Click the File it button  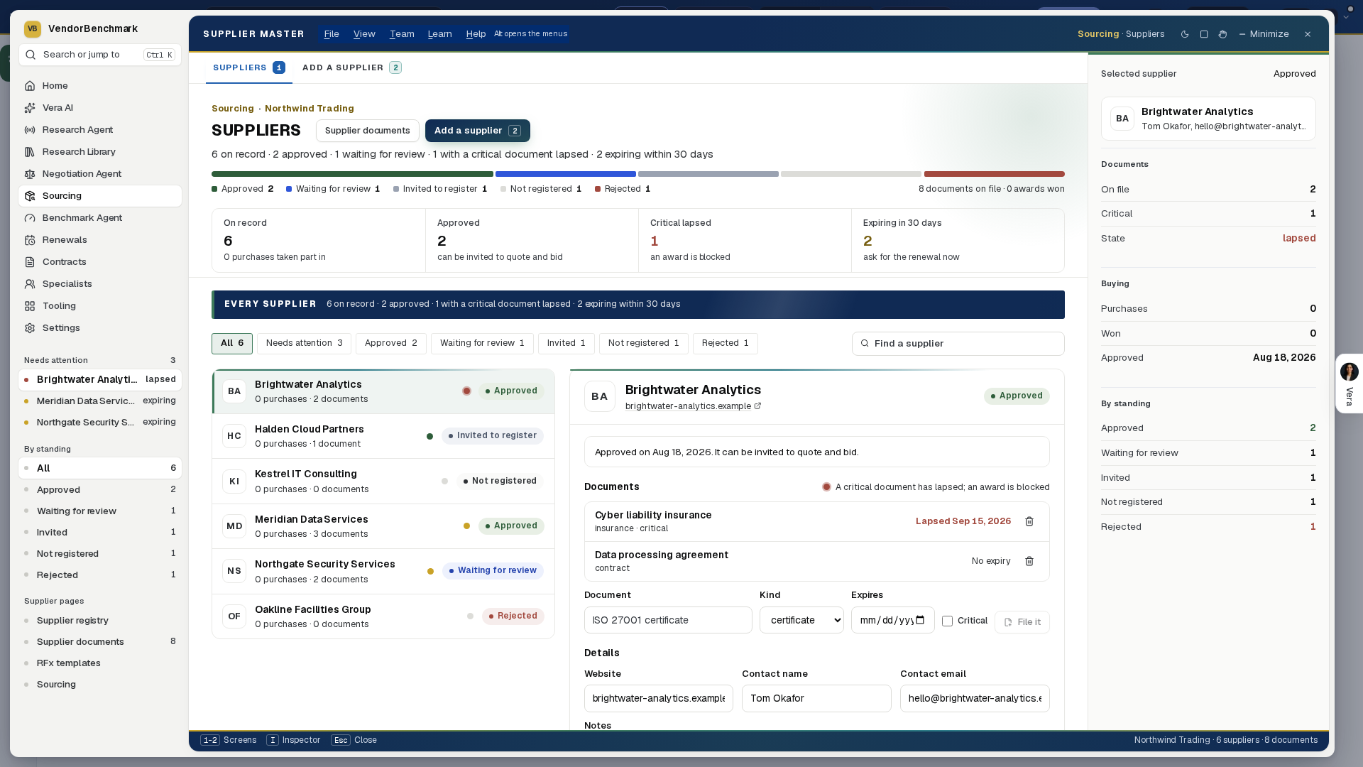(x=1022, y=622)
